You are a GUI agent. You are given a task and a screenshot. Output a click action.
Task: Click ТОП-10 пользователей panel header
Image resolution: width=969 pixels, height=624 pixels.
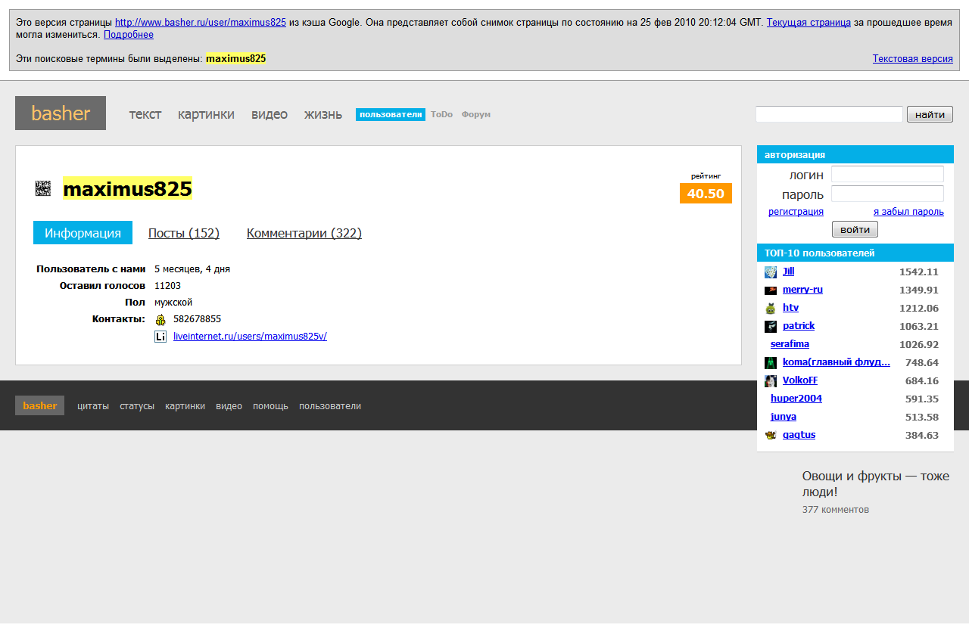tap(855, 253)
